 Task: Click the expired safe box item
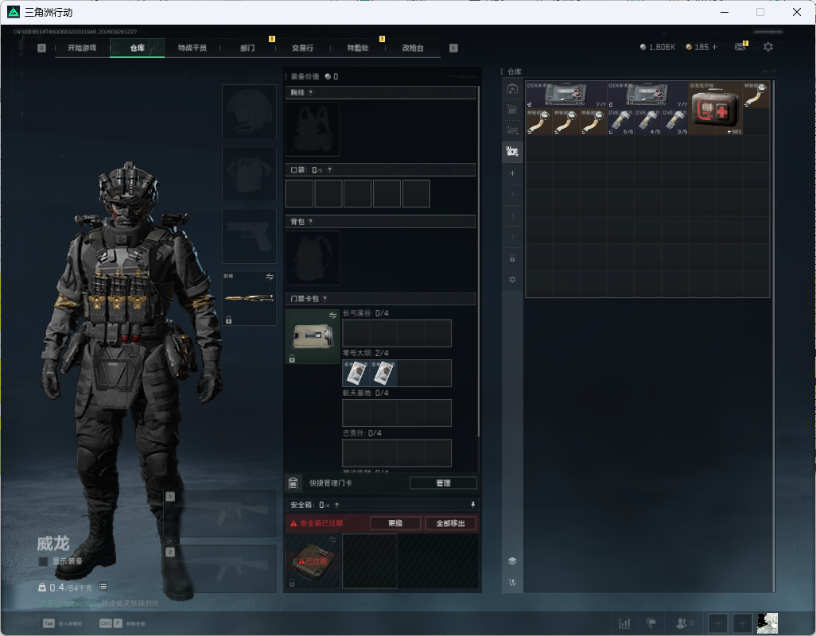313,561
